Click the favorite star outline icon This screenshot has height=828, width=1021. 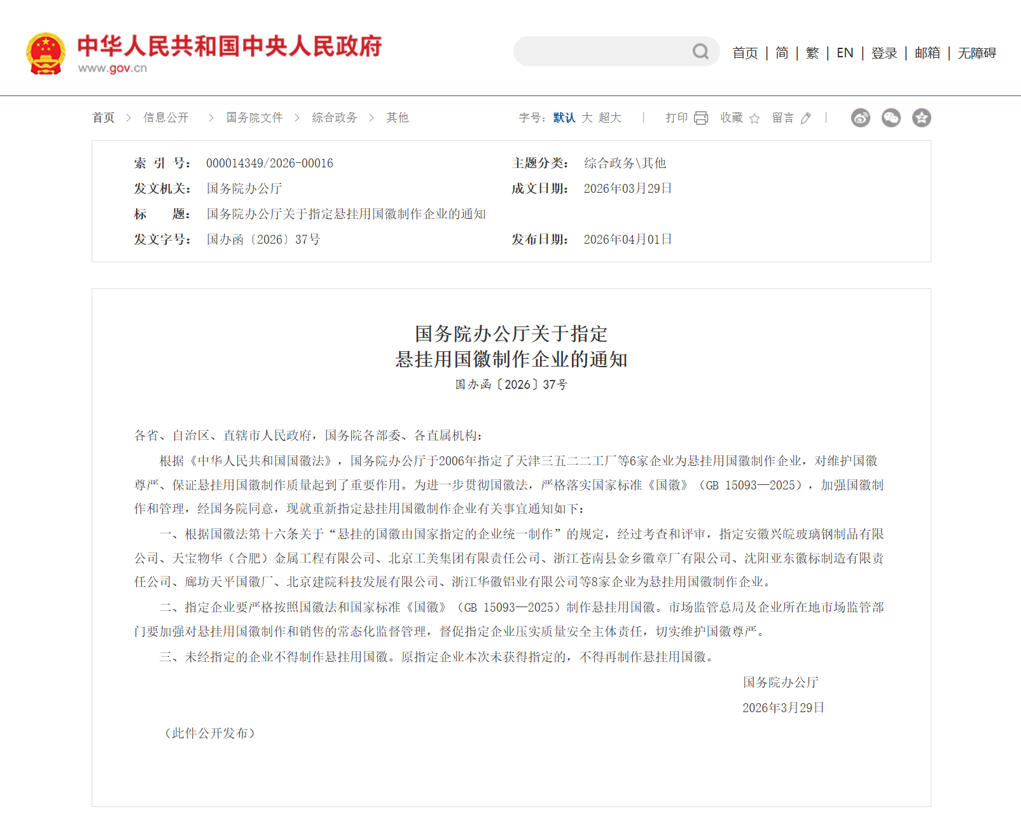(754, 118)
